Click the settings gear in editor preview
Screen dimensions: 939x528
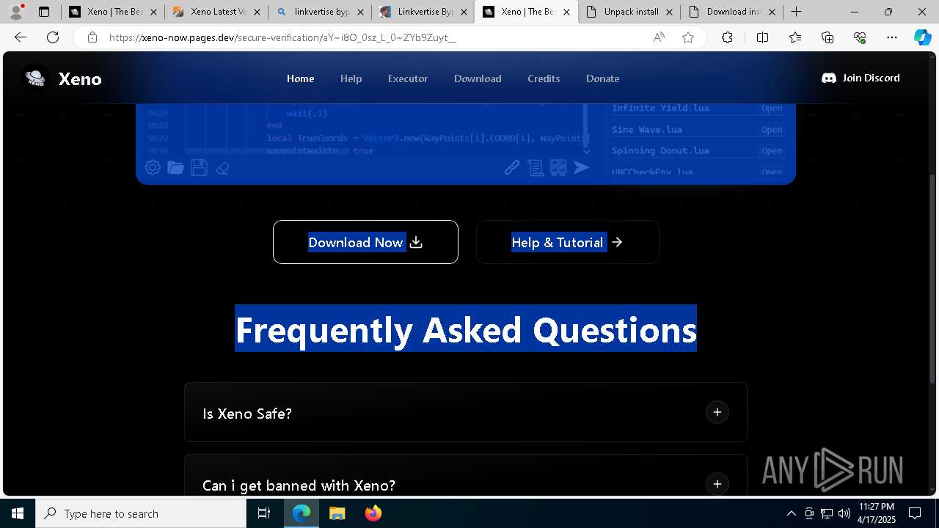153,167
